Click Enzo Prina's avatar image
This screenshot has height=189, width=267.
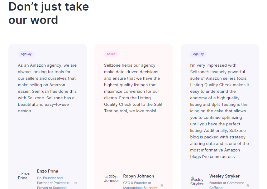[x=24, y=176]
